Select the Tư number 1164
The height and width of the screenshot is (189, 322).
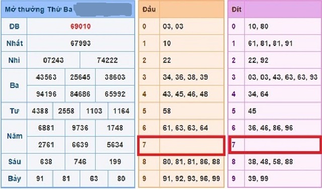coord(121,111)
